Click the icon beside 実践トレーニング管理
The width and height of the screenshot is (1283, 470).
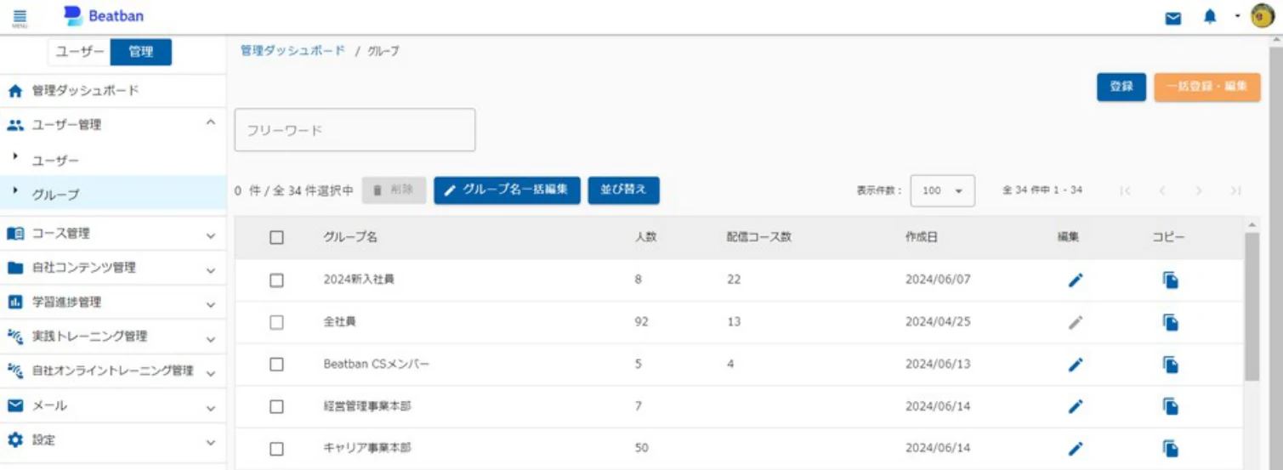14,337
